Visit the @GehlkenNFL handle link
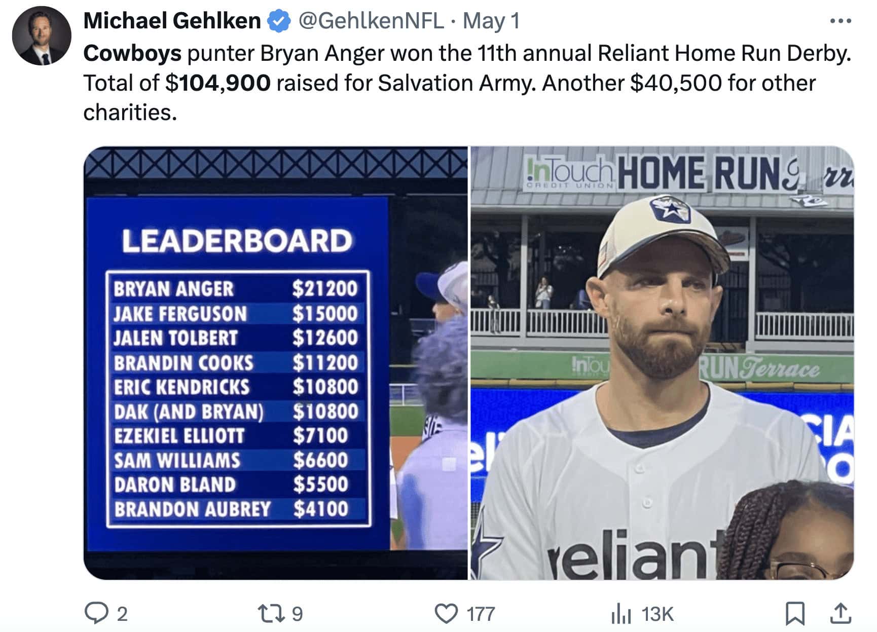This screenshot has height=632, width=877. click(x=371, y=21)
